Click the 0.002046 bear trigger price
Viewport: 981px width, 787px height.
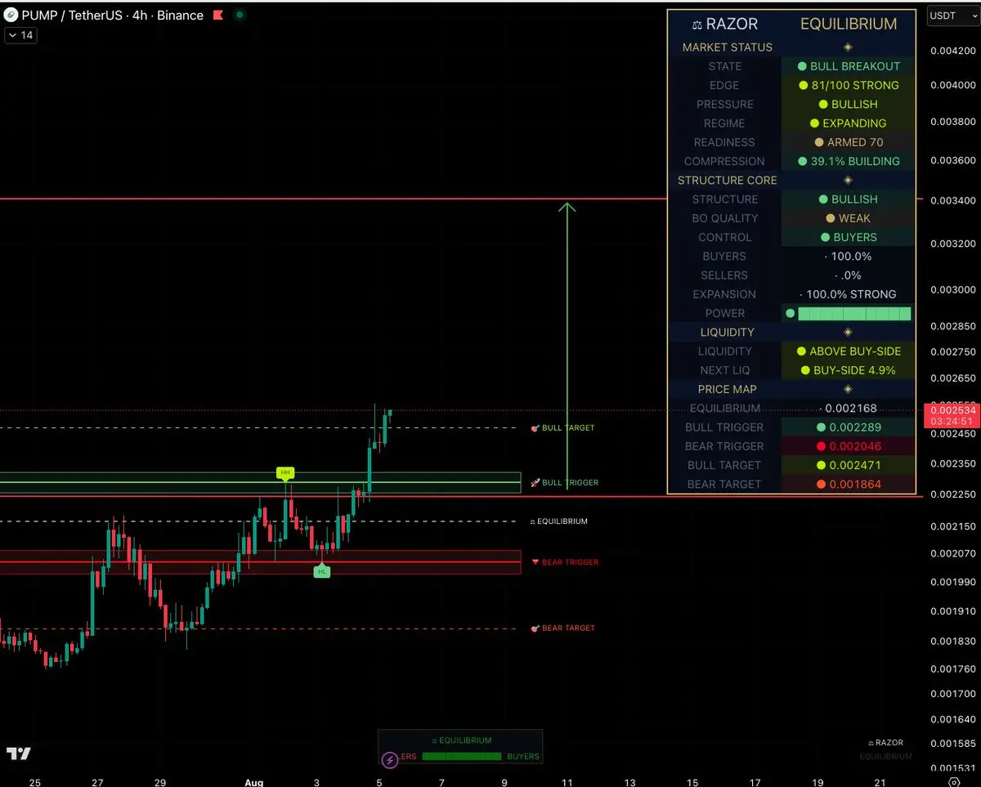pyautogui.click(x=849, y=446)
